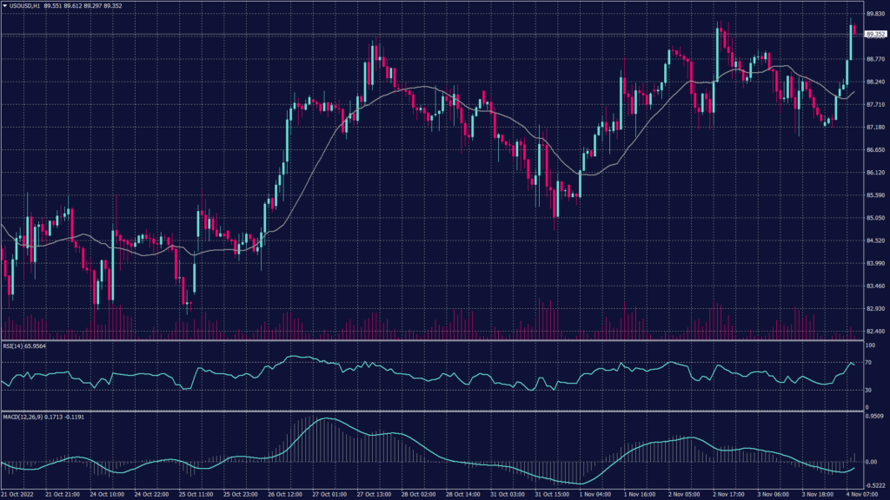
Task: Click the 86.120 price scale label
Action: pyautogui.click(x=874, y=173)
